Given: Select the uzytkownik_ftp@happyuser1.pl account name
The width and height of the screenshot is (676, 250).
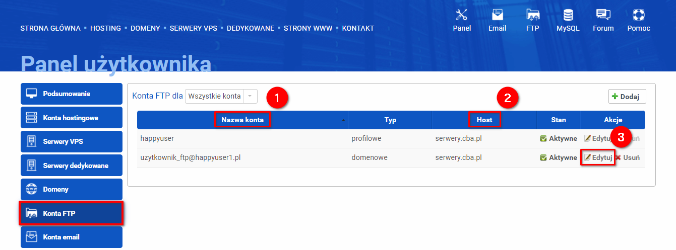Looking at the screenshot, I should (191, 157).
